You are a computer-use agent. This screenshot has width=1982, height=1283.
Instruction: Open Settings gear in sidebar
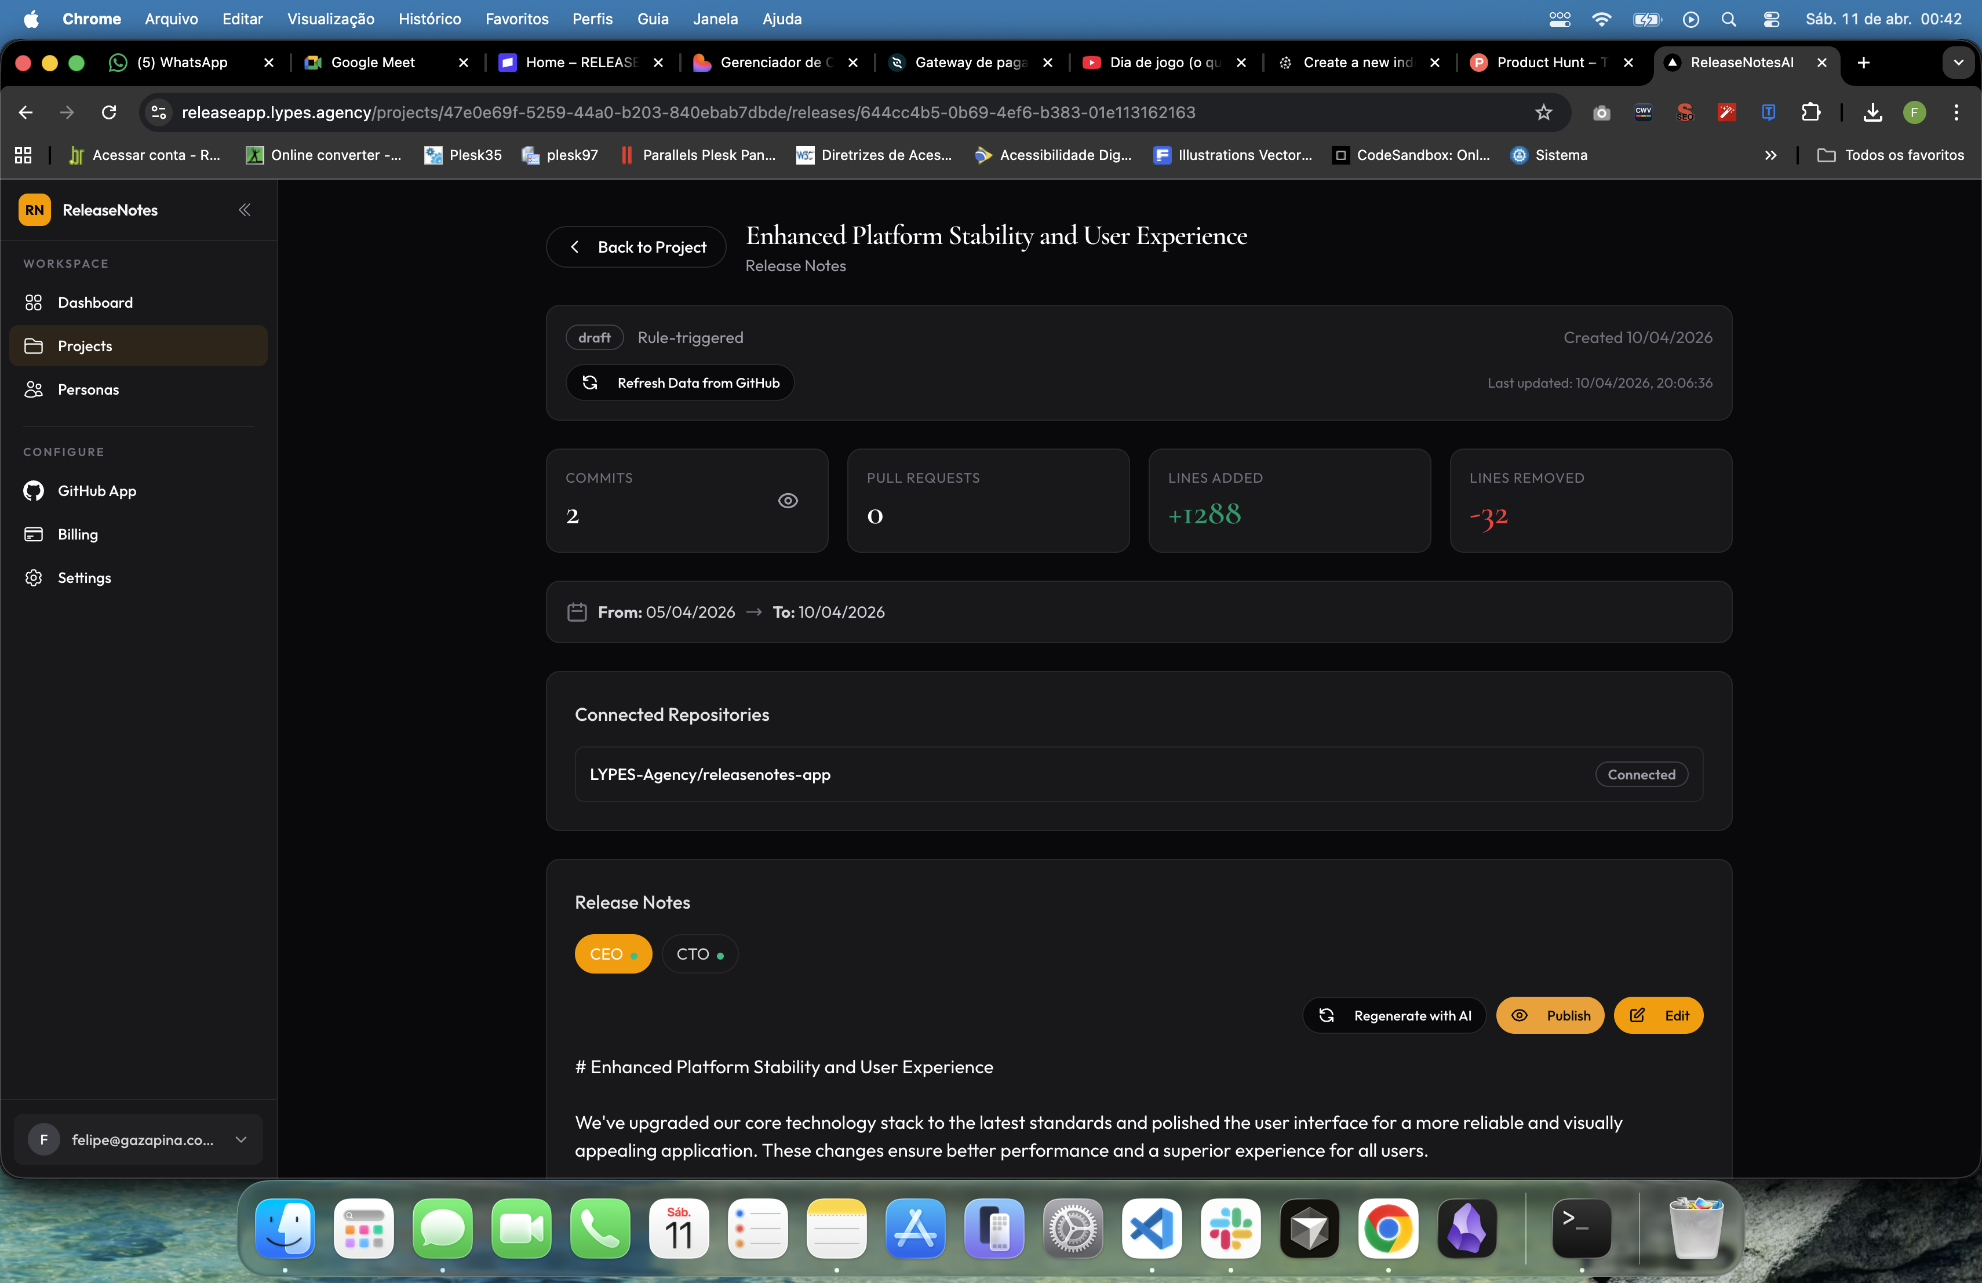click(33, 578)
